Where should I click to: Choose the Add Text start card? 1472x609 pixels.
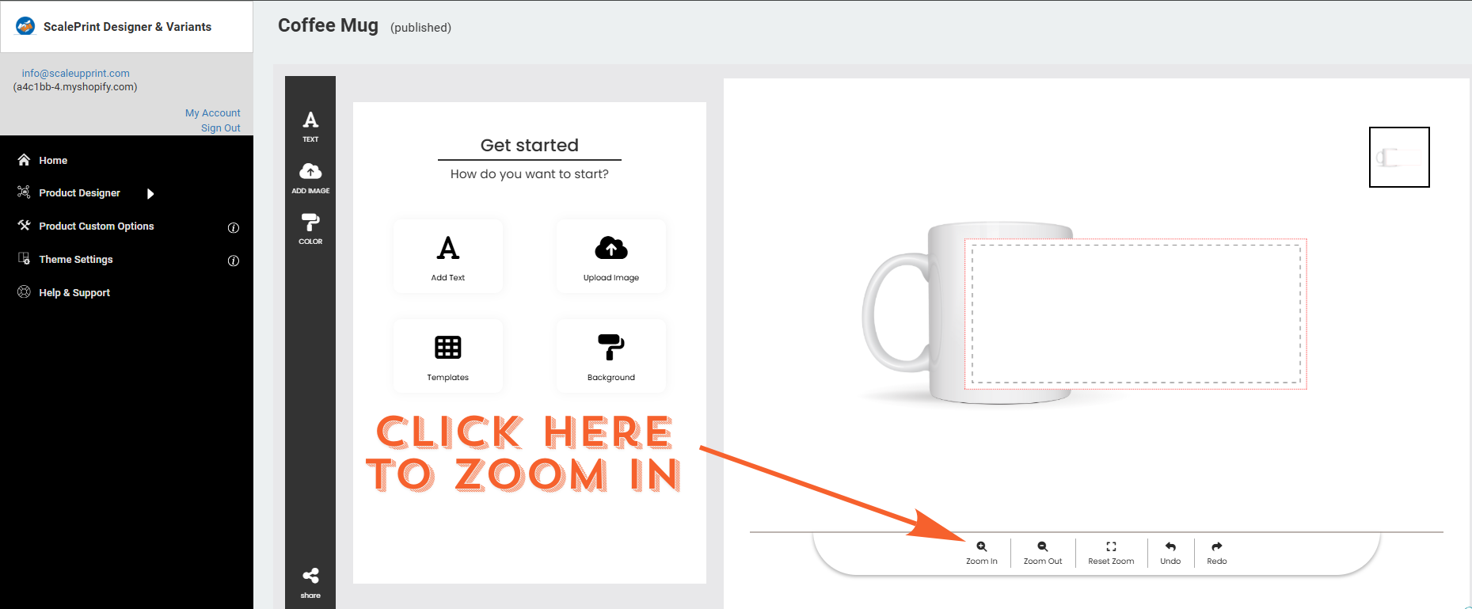point(448,257)
